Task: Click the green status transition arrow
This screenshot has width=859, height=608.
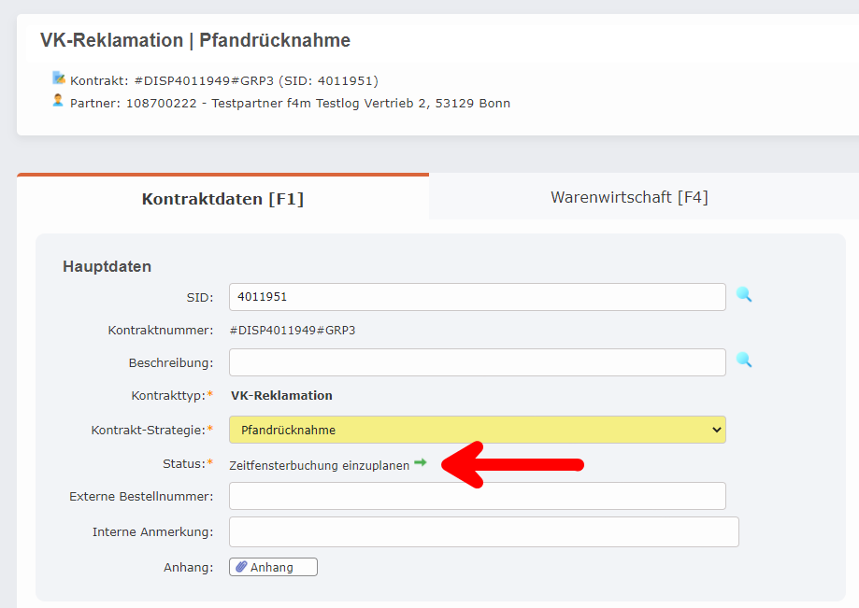Action: (421, 461)
